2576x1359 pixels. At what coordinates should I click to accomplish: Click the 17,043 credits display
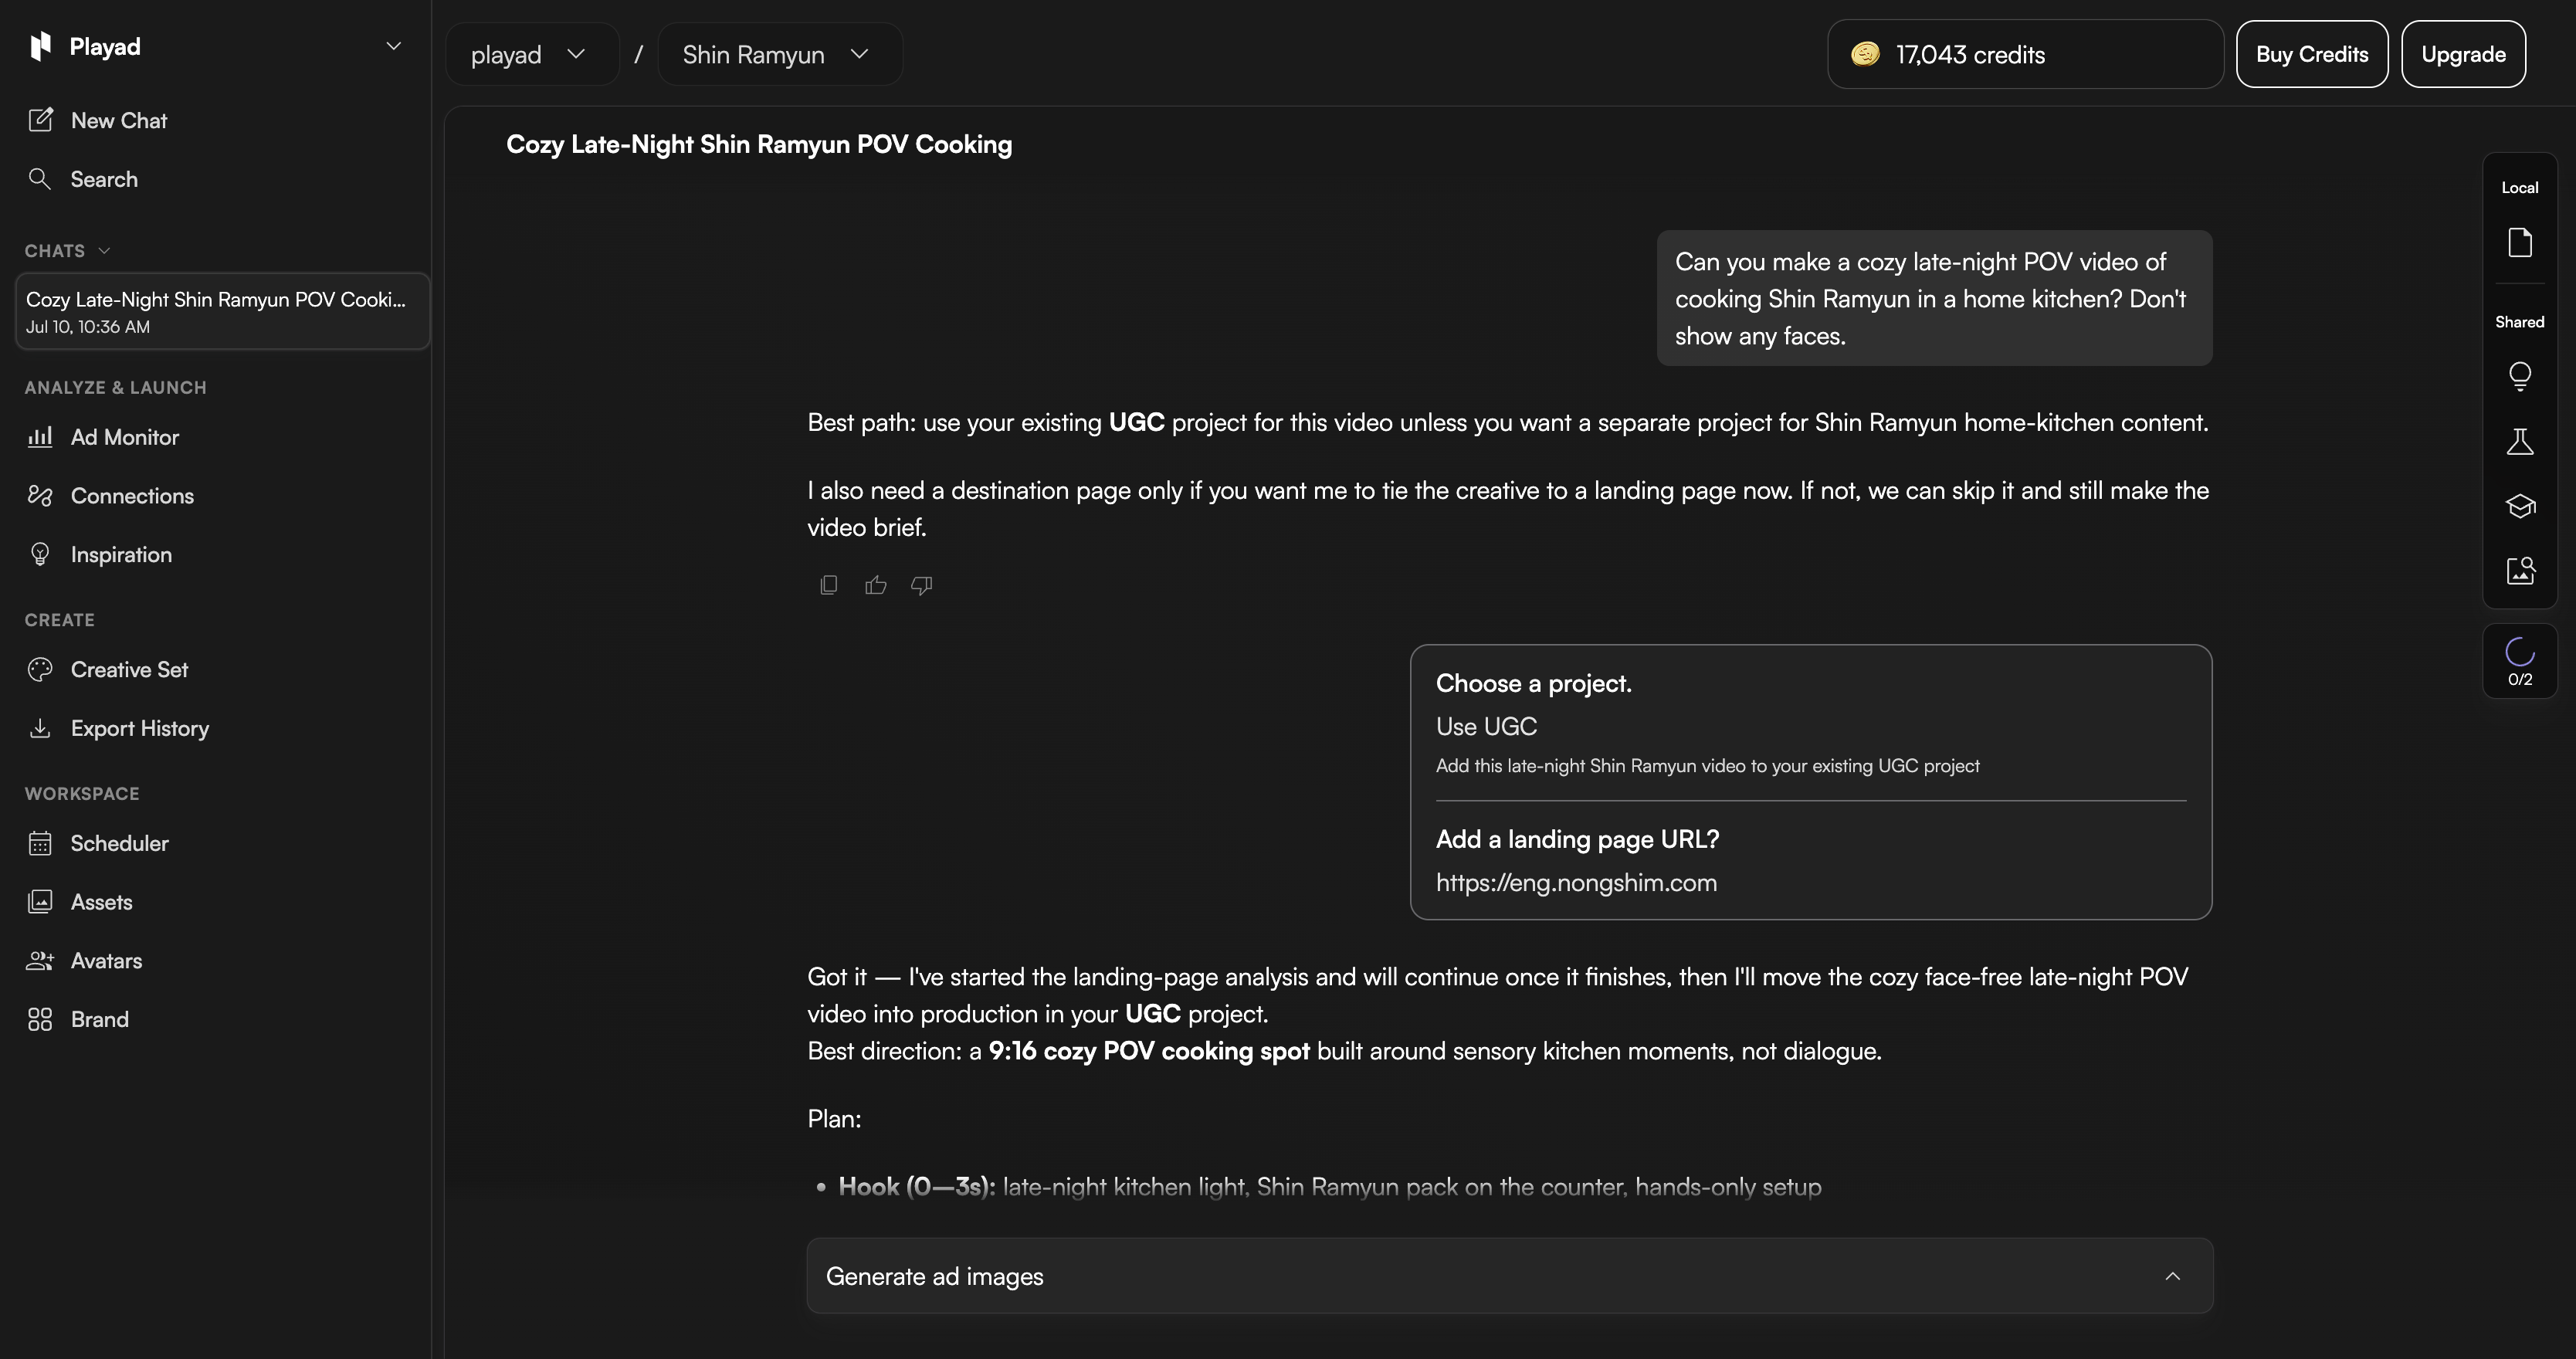point(2025,54)
